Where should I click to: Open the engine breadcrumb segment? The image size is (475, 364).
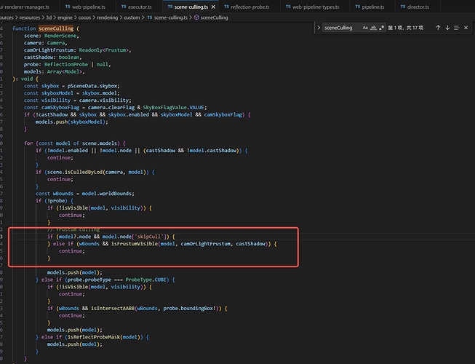(65, 17)
